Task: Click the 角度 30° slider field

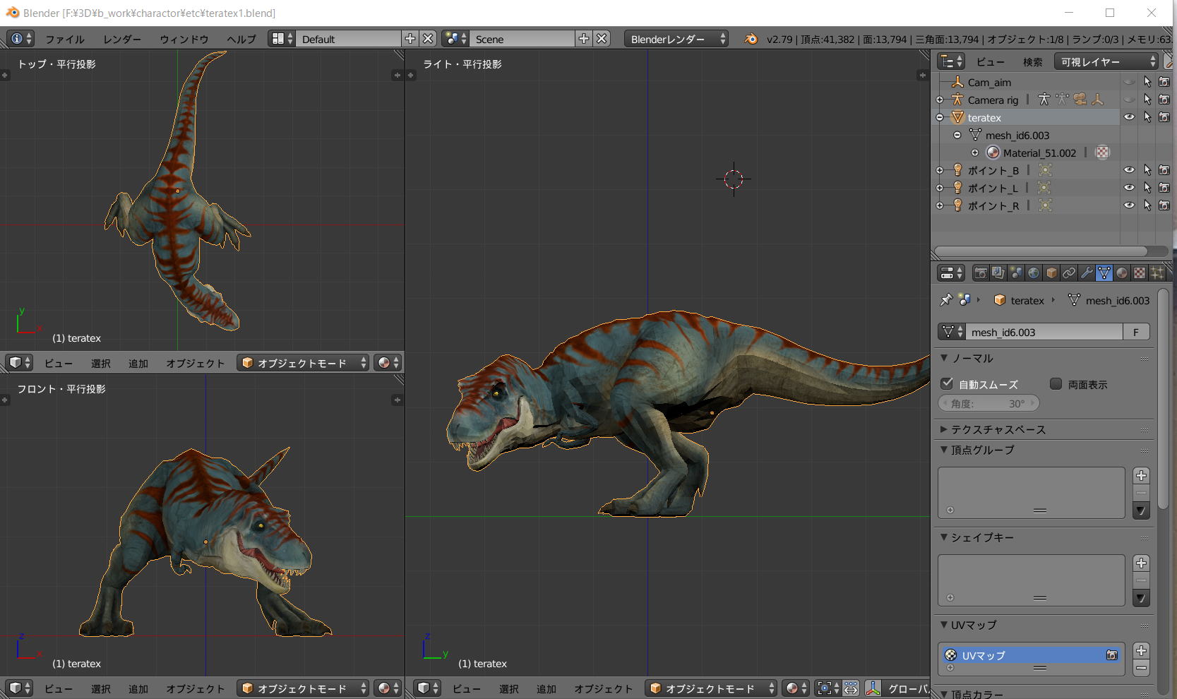Action: [x=988, y=404]
